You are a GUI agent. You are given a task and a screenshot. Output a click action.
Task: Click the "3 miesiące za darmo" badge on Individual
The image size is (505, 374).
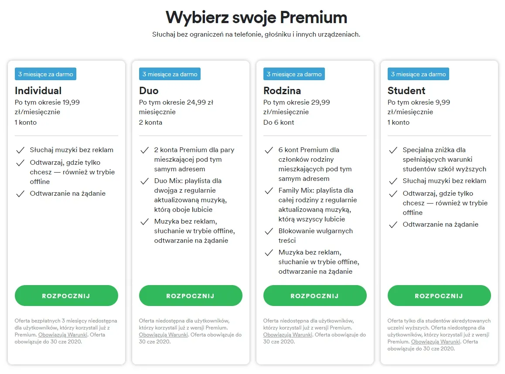click(45, 74)
